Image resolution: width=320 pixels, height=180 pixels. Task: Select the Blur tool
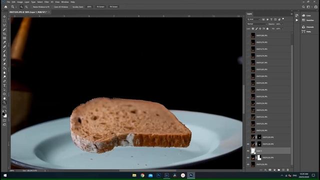[4, 72]
